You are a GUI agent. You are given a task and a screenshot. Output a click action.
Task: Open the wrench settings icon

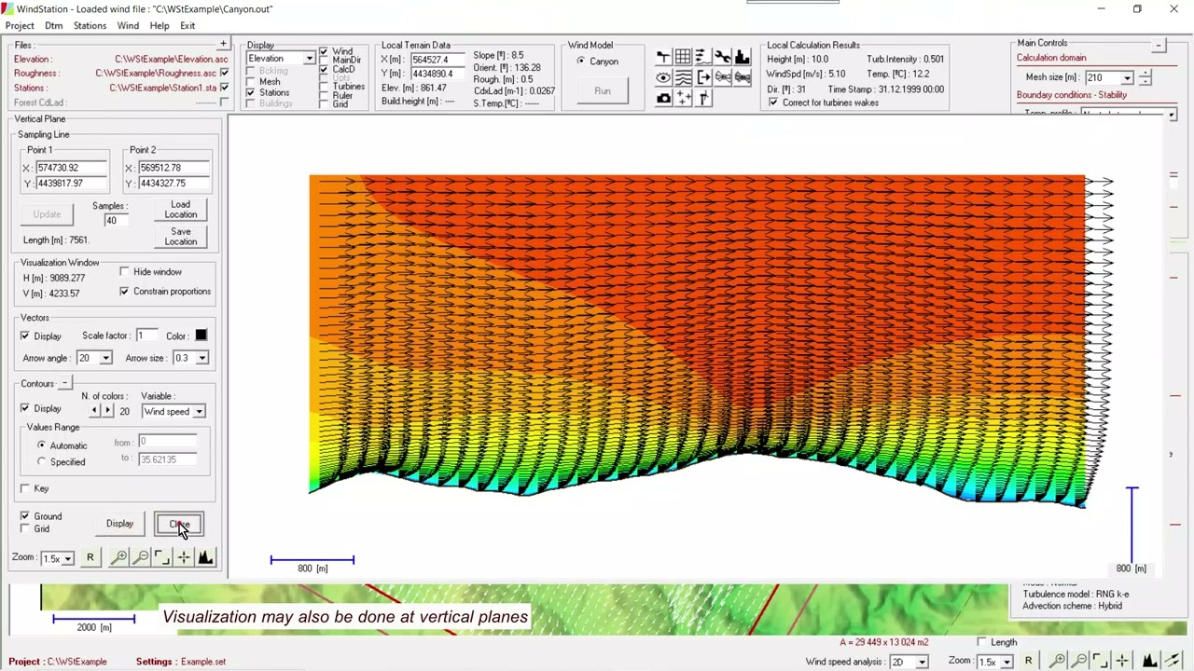tap(723, 58)
